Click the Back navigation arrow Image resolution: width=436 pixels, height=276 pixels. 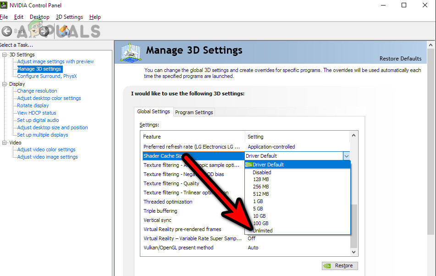[7, 31]
